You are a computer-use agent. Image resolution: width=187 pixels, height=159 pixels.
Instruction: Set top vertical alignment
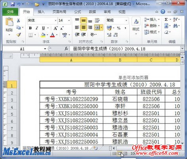pos(77,20)
